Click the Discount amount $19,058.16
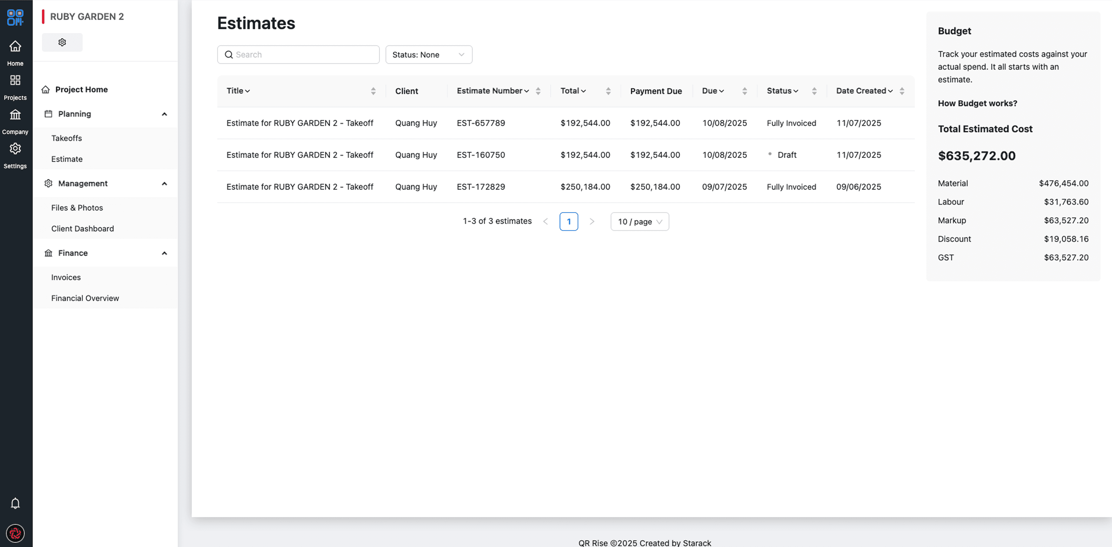Viewport: 1112px width, 547px height. pos(1066,239)
